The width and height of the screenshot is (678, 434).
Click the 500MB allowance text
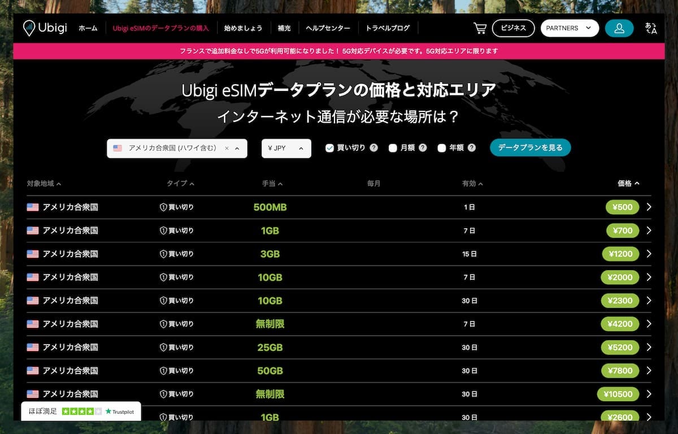270,207
